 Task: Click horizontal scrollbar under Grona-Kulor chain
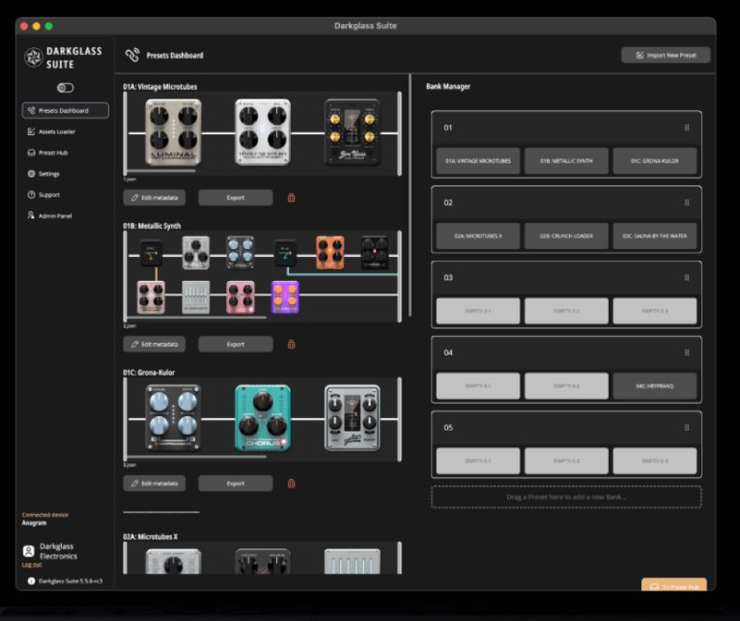196,456
